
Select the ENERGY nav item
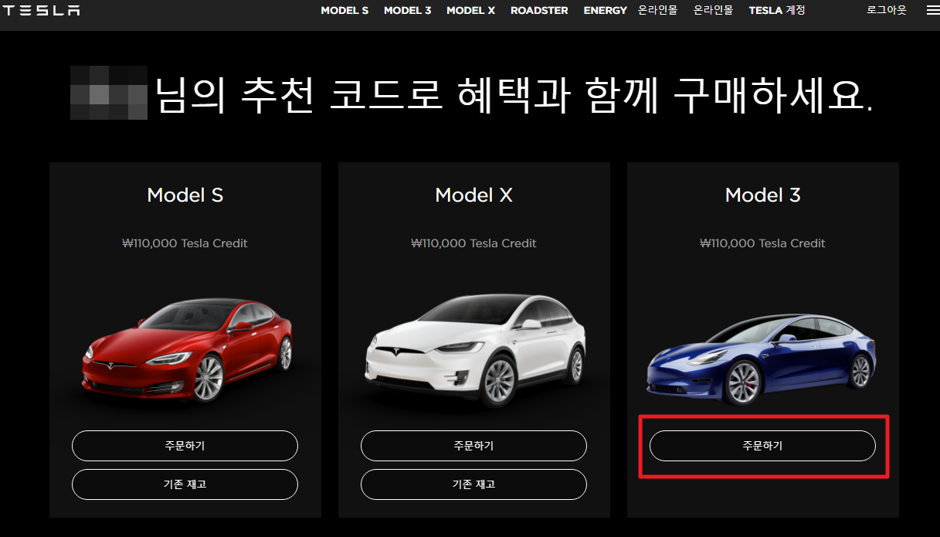pos(605,11)
